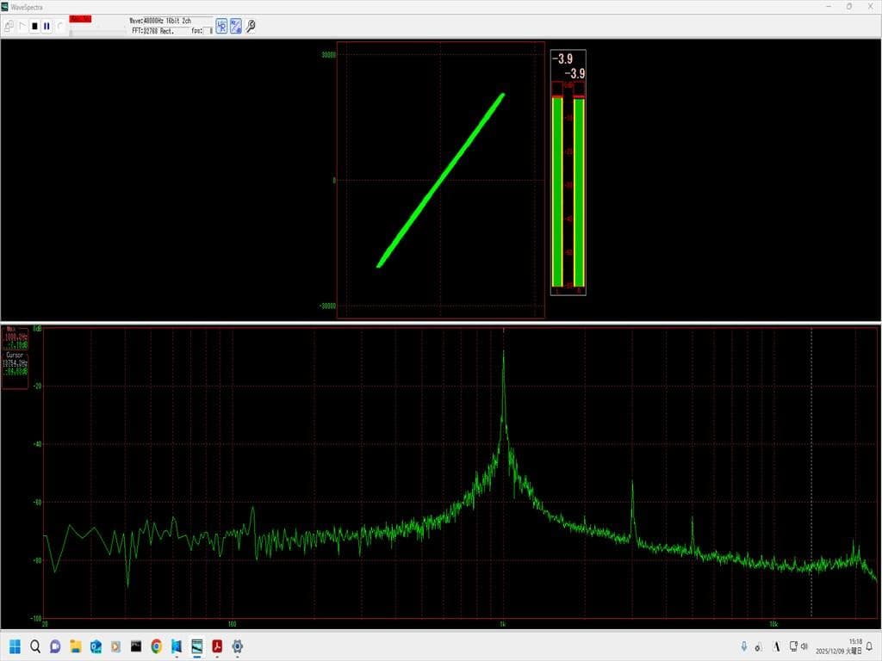The height and width of the screenshot is (661, 882).
Task: Click the open file icon in toolbar
Action: pyautogui.click(x=9, y=27)
